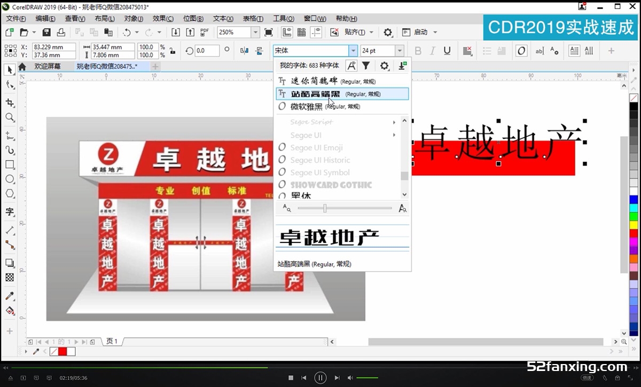
Task: Toggle bullet list formatting
Action: 487,51
